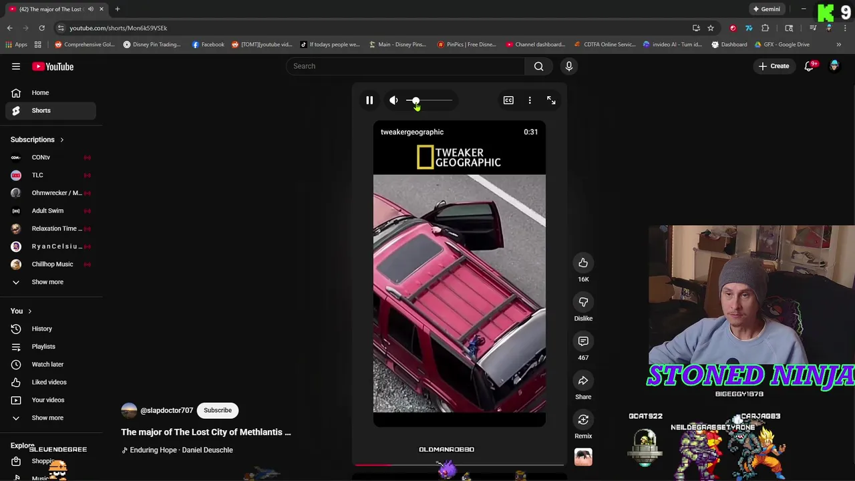Open the Chrome three-dot menu
This screenshot has height=481, width=855.
pyautogui.click(x=846, y=28)
